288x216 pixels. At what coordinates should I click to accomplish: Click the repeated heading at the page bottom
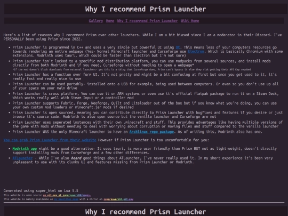click(x=146, y=212)
